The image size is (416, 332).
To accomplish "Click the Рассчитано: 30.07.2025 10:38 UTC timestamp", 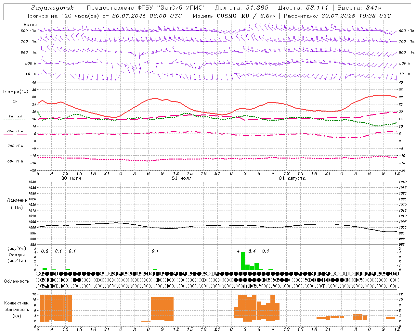I will tap(338, 16).
